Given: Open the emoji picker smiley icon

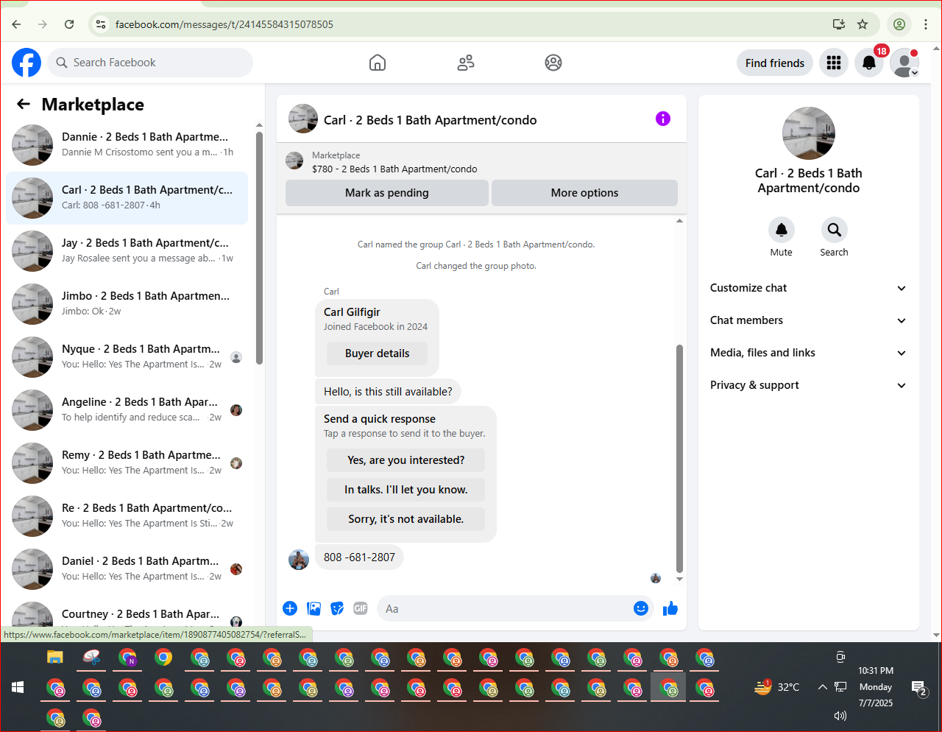Looking at the screenshot, I should pos(641,608).
